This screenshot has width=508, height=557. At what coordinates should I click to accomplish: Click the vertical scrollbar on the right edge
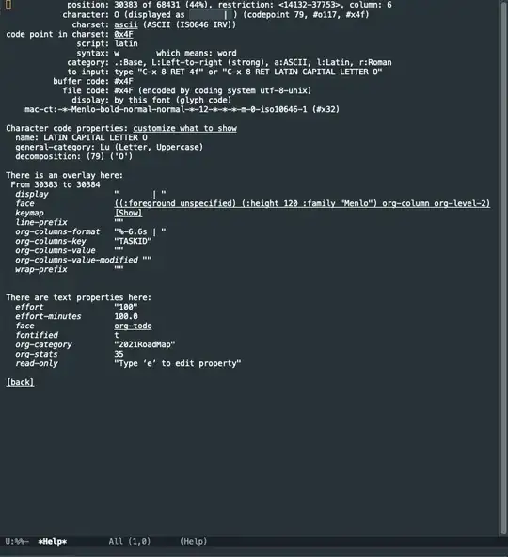pyautogui.click(x=503, y=268)
